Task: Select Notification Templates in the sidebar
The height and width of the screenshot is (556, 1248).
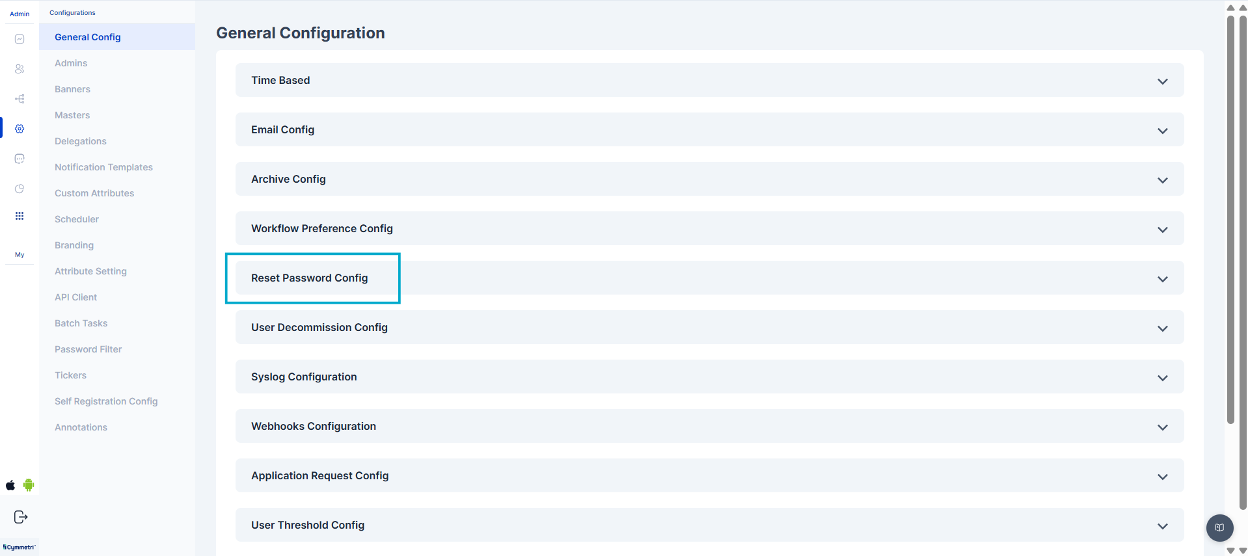Action: click(103, 167)
